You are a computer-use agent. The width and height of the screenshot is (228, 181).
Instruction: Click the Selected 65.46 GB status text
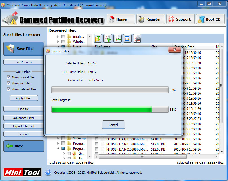pyautogui.click(x=200, y=163)
